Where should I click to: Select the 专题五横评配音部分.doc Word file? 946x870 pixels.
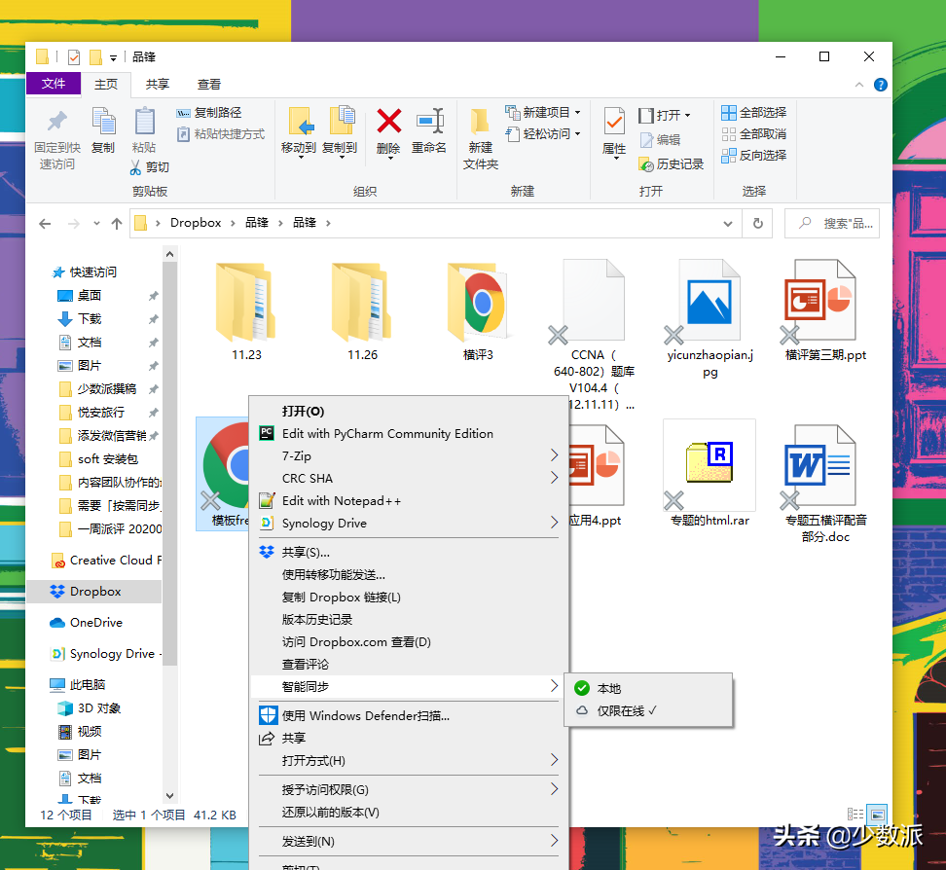[x=825, y=483]
